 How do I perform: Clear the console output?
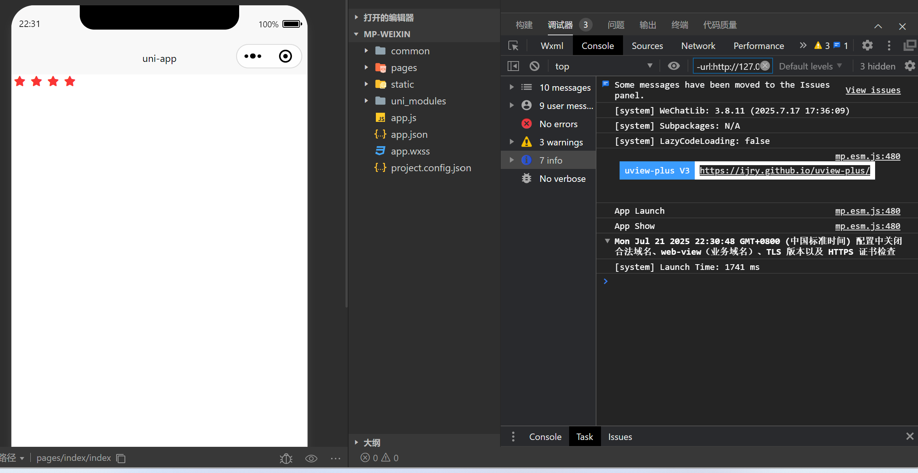pyautogui.click(x=534, y=66)
